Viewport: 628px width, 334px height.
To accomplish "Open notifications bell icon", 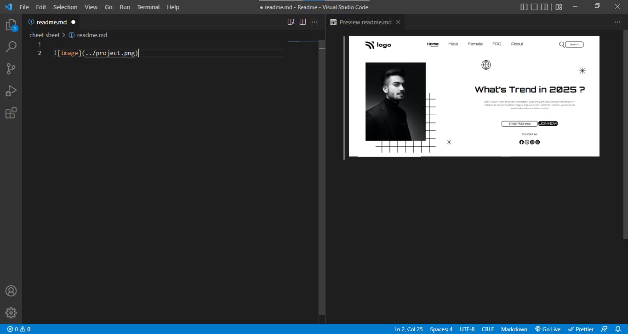I will (x=618, y=329).
